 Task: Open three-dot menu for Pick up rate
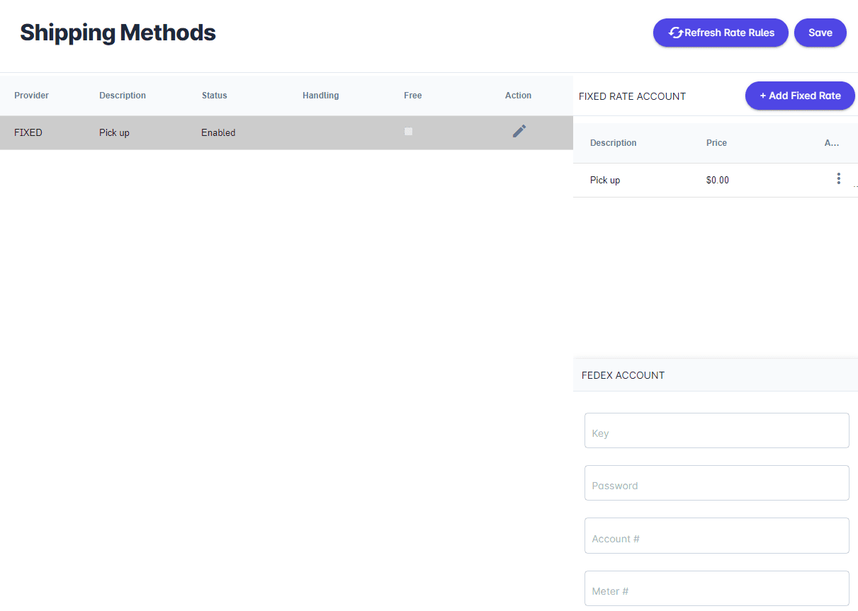pos(838,179)
